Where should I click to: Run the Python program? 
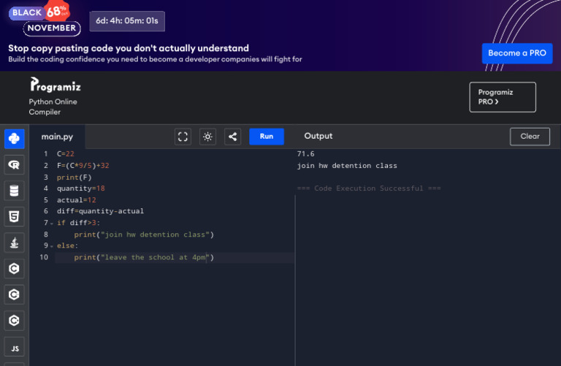(x=267, y=137)
